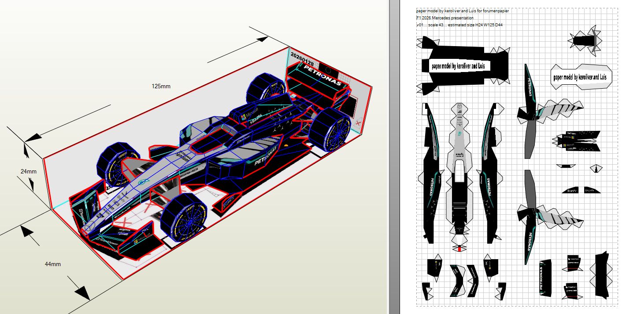Click the scale 43 estimated size text
This screenshot has width=626, height=314.
459,25
